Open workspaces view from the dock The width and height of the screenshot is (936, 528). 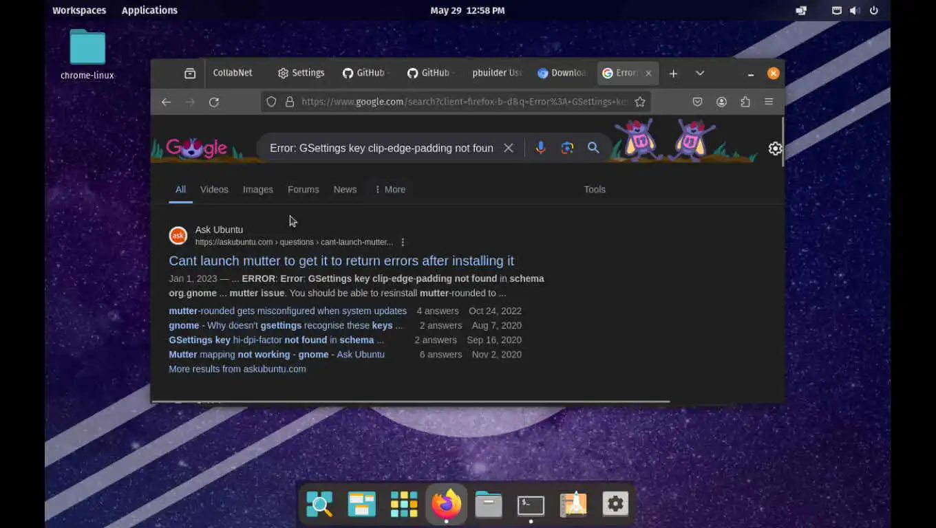coord(361,505)
